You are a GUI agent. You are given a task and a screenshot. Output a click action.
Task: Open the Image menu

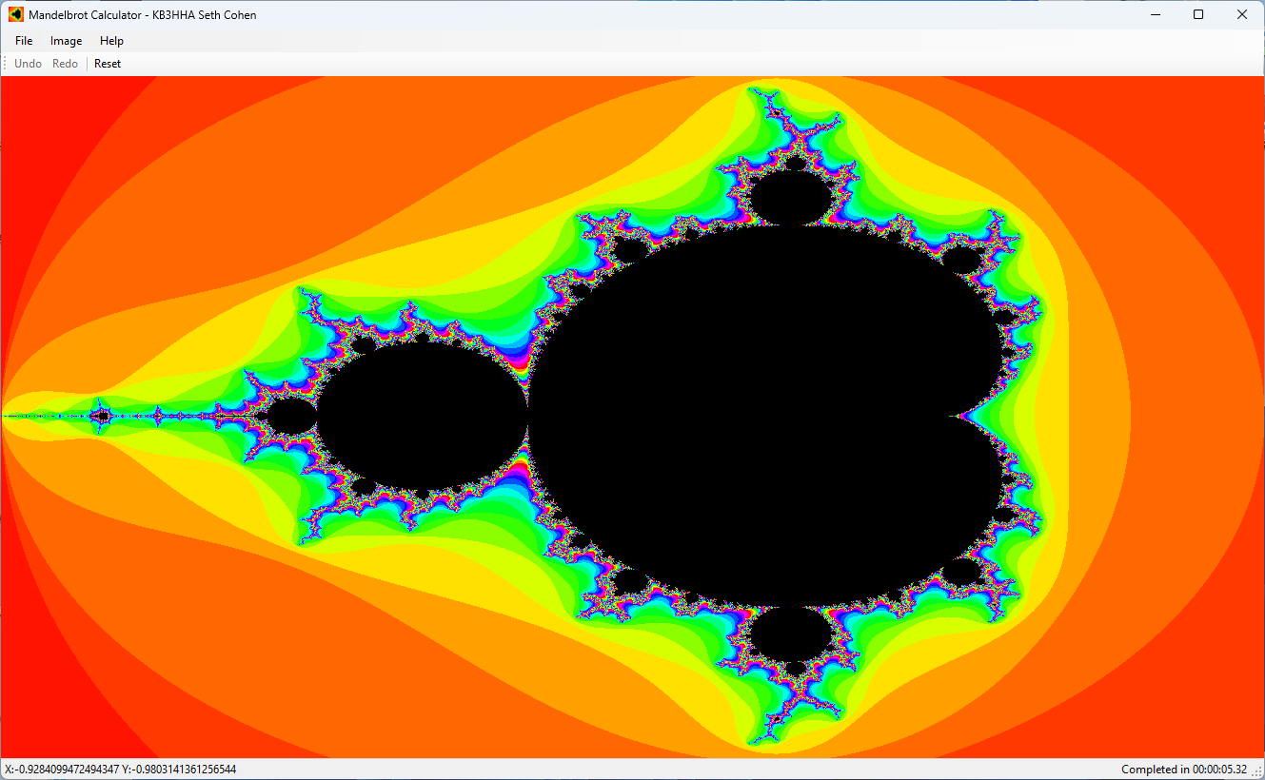tap(67, 41)
